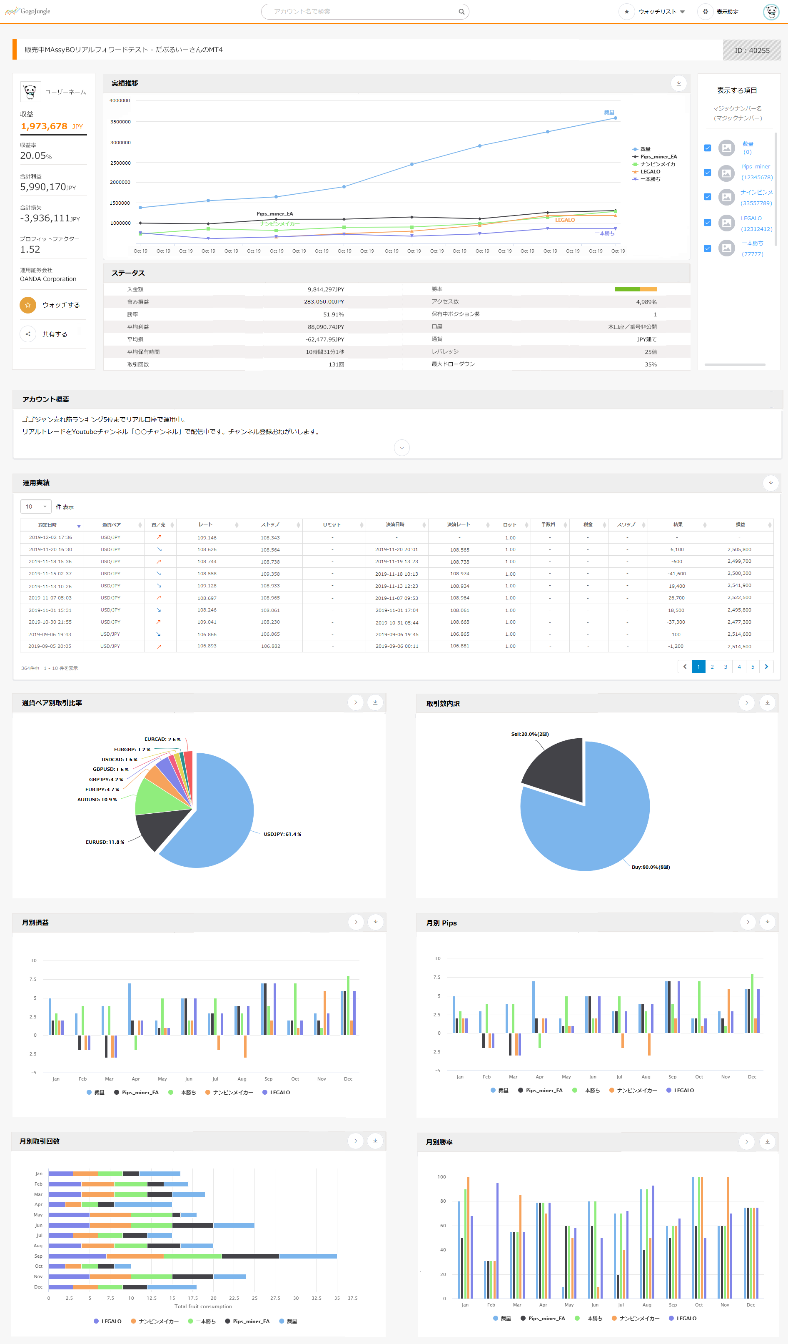Click the chevron in 月別勝率 header
The height and width of the screenshot is (1344, 788).
(x=747, y=1141)
